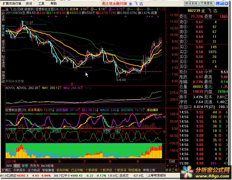Select the MACD标准 template tab

(x=47, y=166)
